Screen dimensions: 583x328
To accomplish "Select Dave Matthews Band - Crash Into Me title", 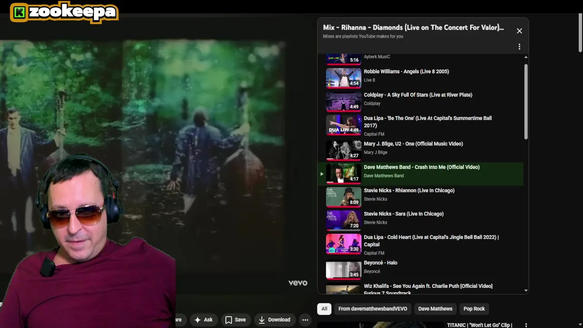I will click(421, 167).
